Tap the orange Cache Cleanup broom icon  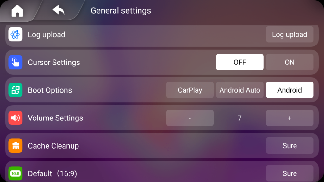(16, 146)
